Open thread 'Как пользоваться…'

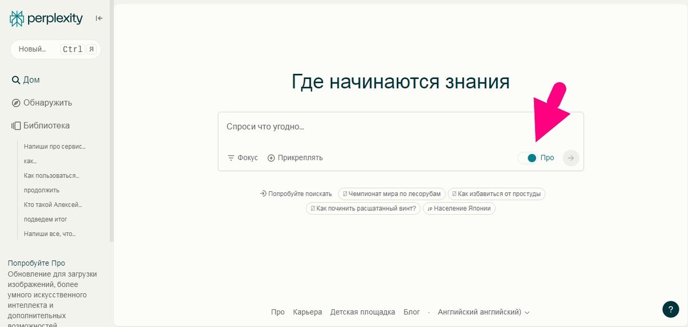click(52, 175)
